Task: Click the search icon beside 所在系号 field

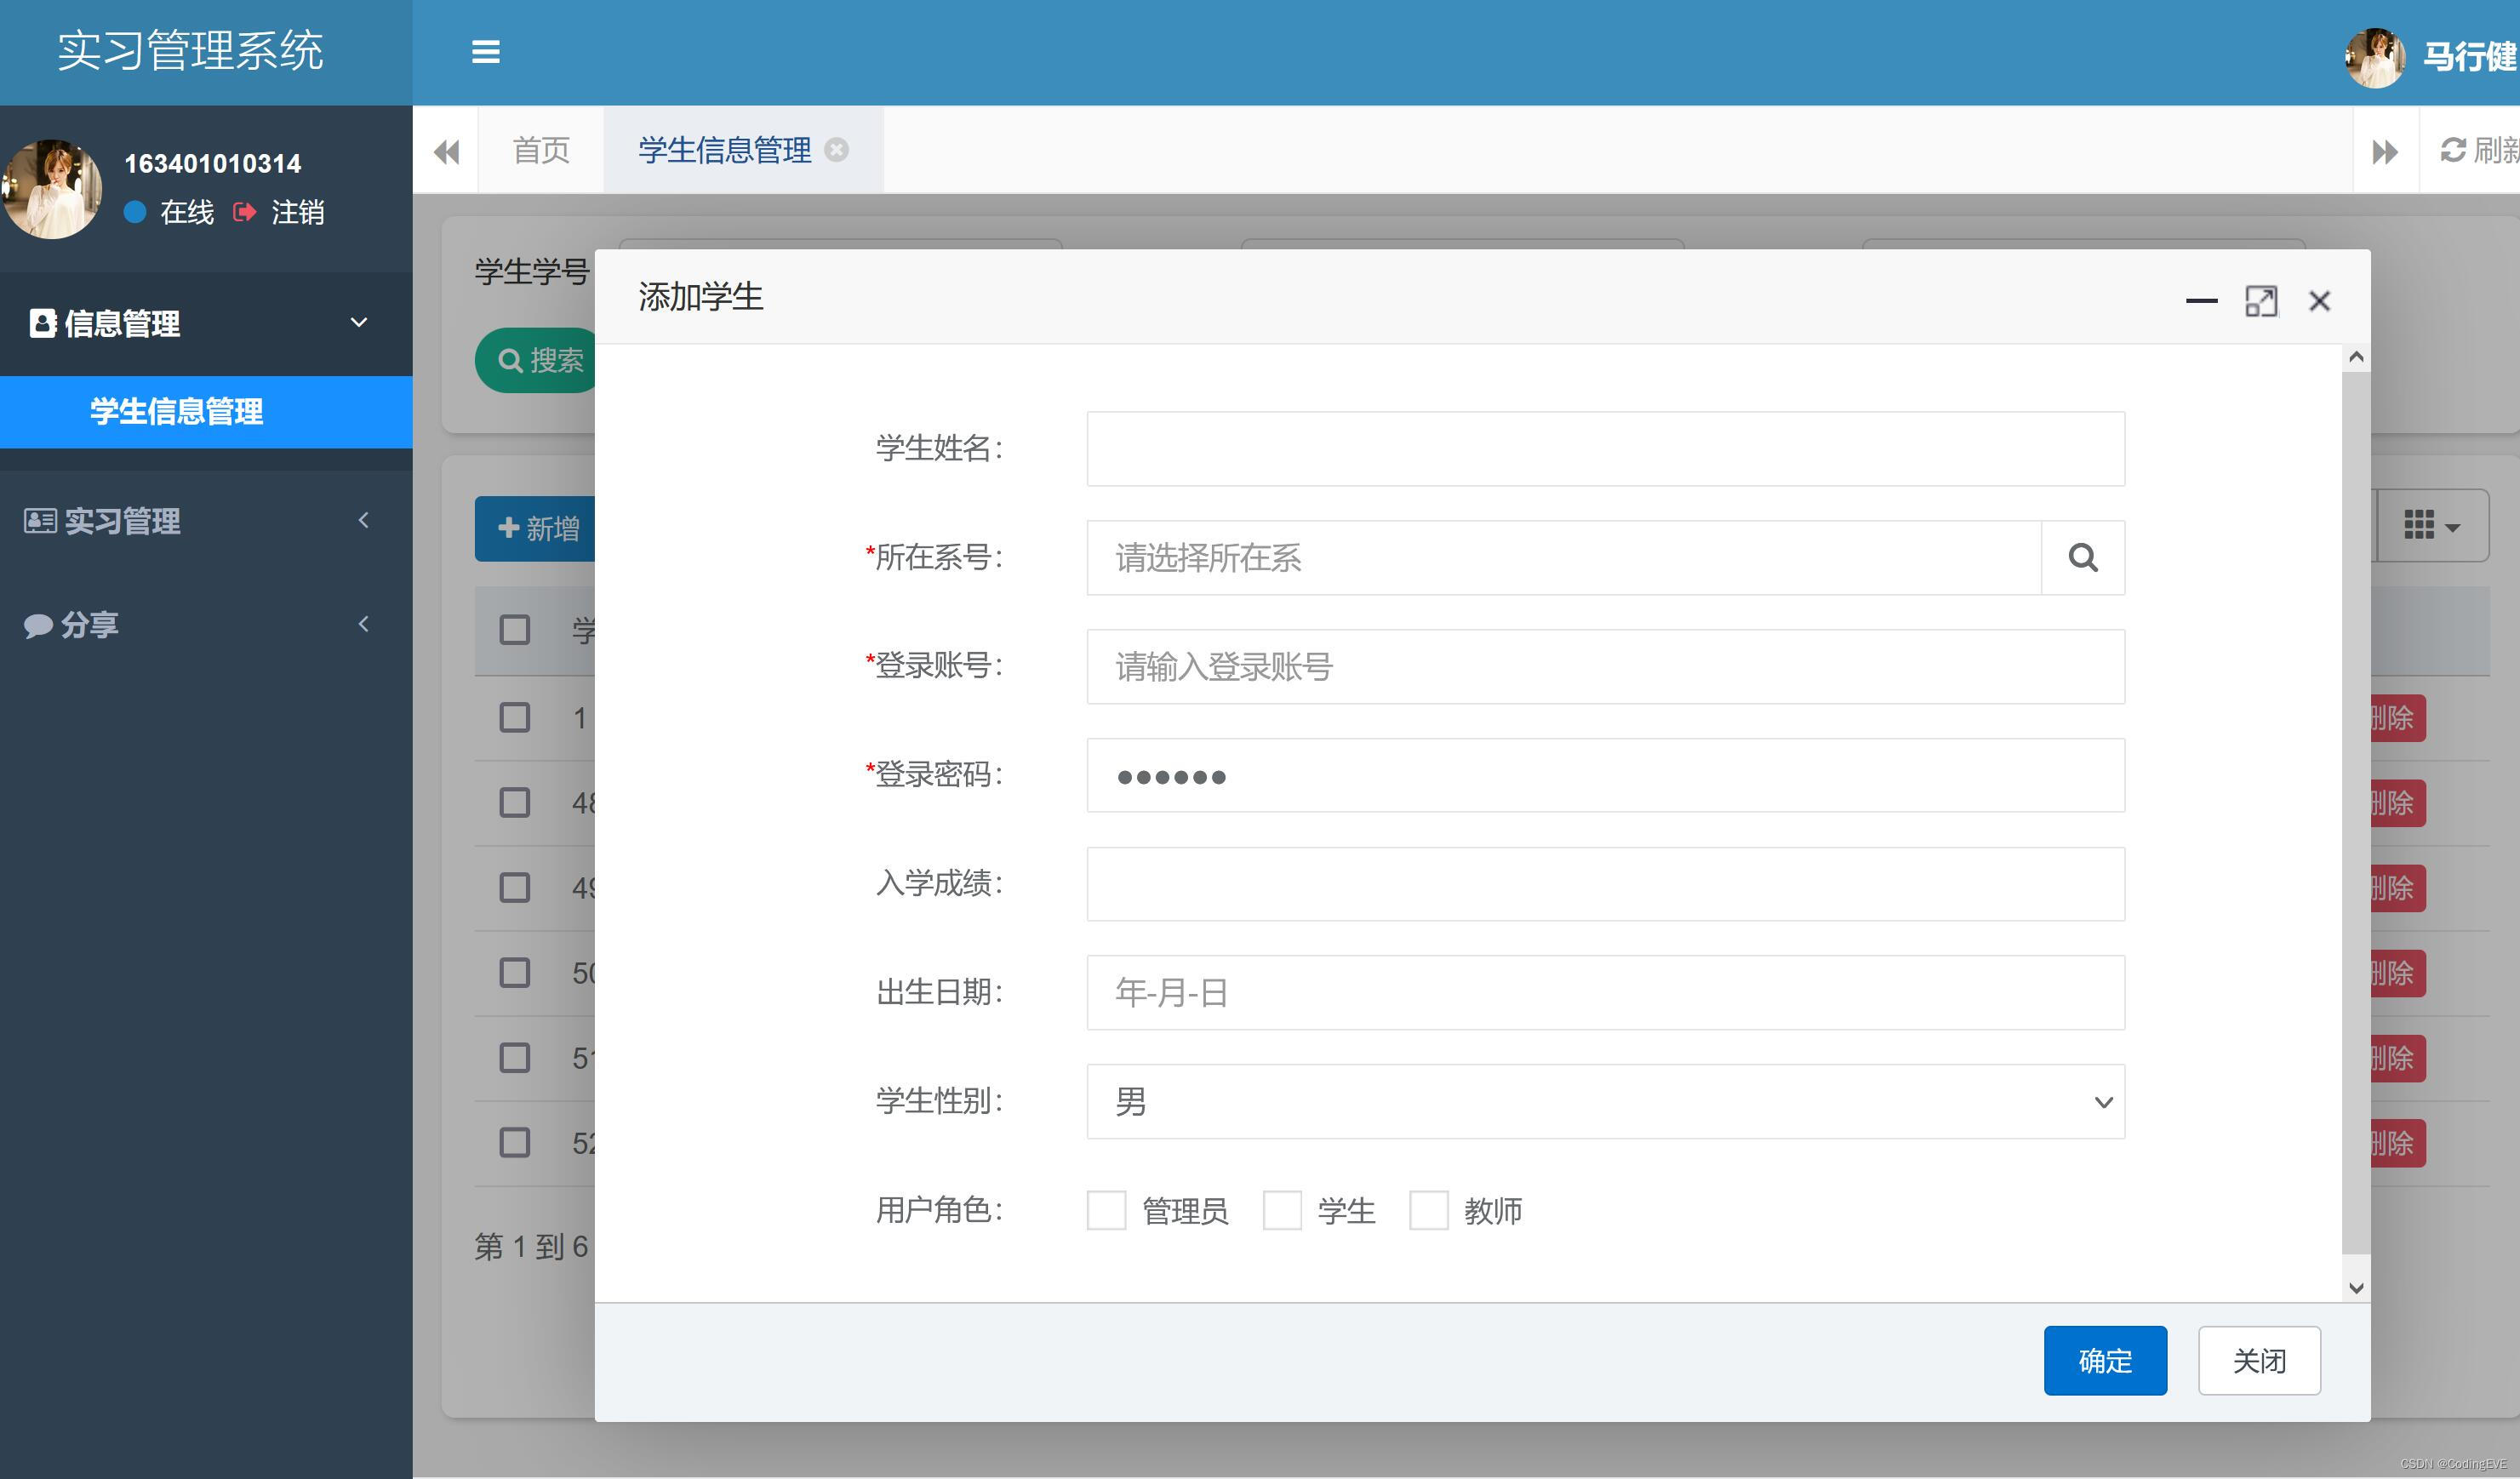Action: tap(2082, 558)
